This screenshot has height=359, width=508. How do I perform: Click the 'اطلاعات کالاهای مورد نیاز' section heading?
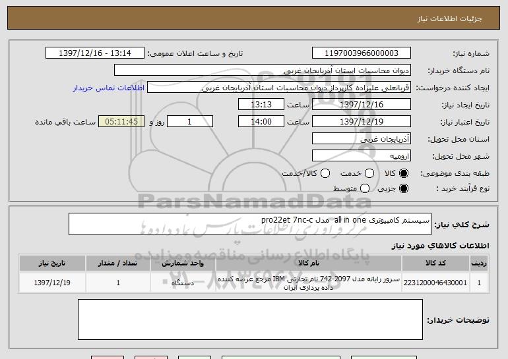pyautogui.click(x=440, y=246)
